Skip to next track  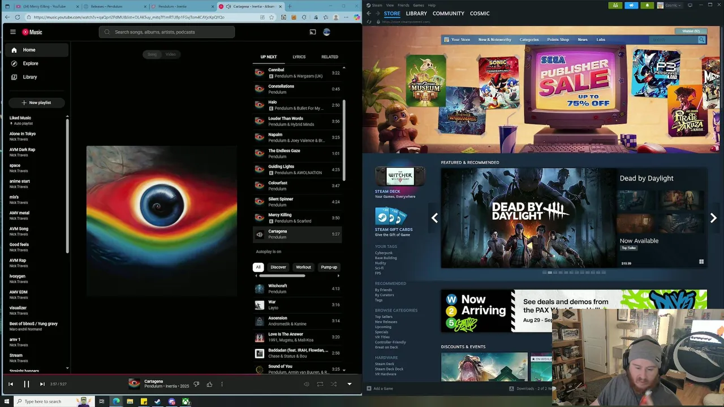coord(42,384)
